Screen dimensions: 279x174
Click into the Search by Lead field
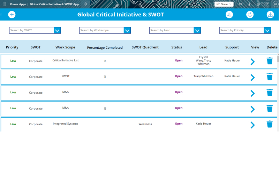click(172, 30)
